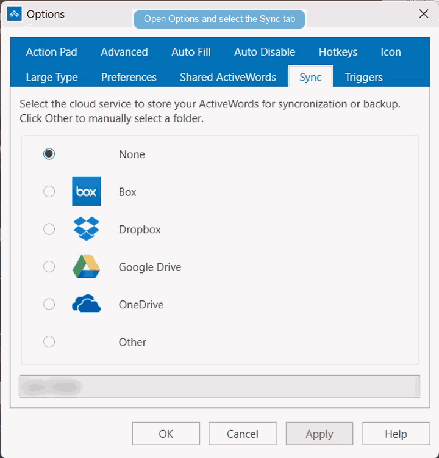Open the Advanced tab

[124, 52]
